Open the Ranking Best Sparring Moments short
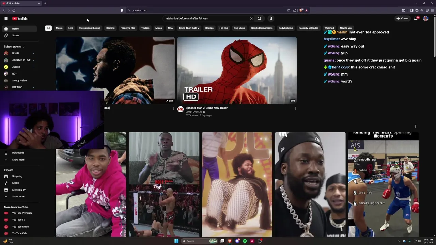The image size is (436, 245). 383,184
